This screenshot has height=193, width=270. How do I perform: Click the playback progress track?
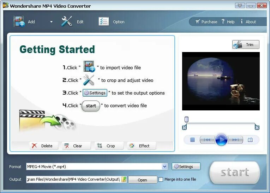221,123
